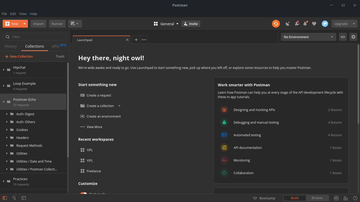Select the Request Methods folder
Viewport: 360px width, 202px height.
[x=29, y=145]
